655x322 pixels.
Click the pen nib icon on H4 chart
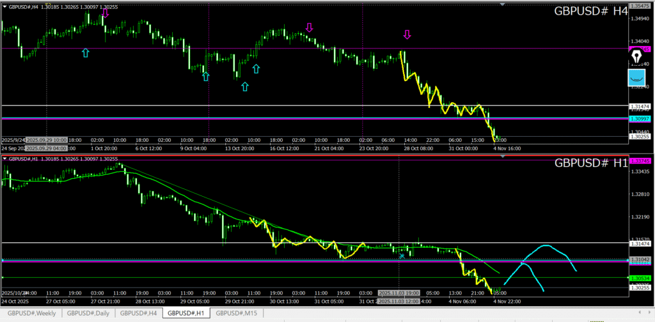637,57
